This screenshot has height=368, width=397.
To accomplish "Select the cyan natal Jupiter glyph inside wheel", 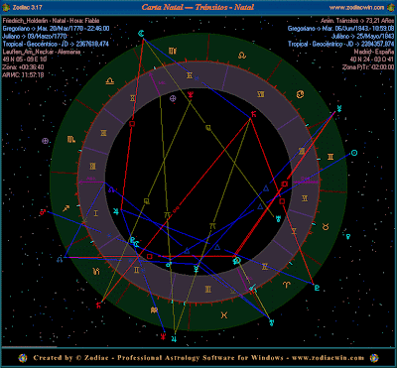I will pos(116,210).
